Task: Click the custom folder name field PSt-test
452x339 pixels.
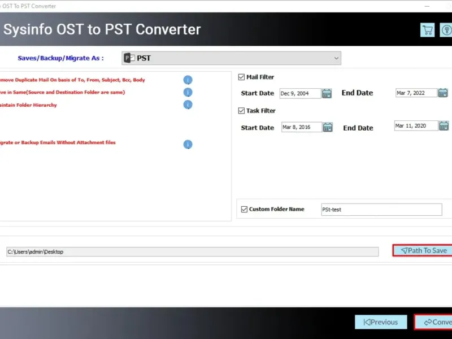Action: point(381,210)
